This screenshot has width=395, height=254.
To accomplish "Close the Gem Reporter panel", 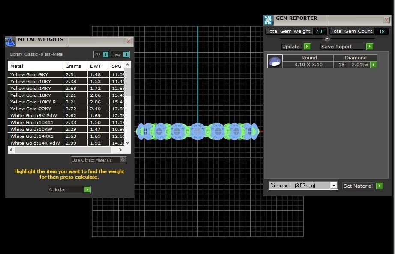I will coord(387,20).
